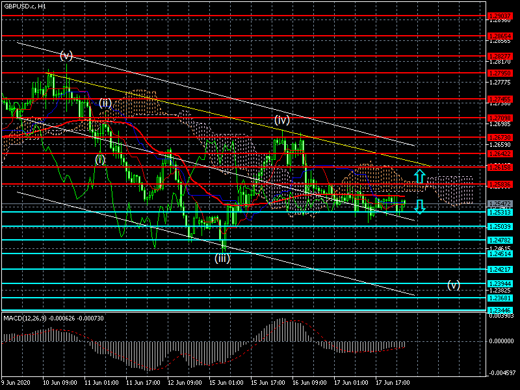Image resolution: width=520 pixels, height=390 pixels.
Task: Select the (iv) wave label
Action: (281, 120)
